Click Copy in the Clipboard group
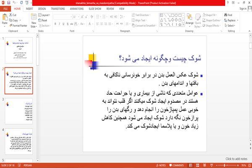 (13, 20)
